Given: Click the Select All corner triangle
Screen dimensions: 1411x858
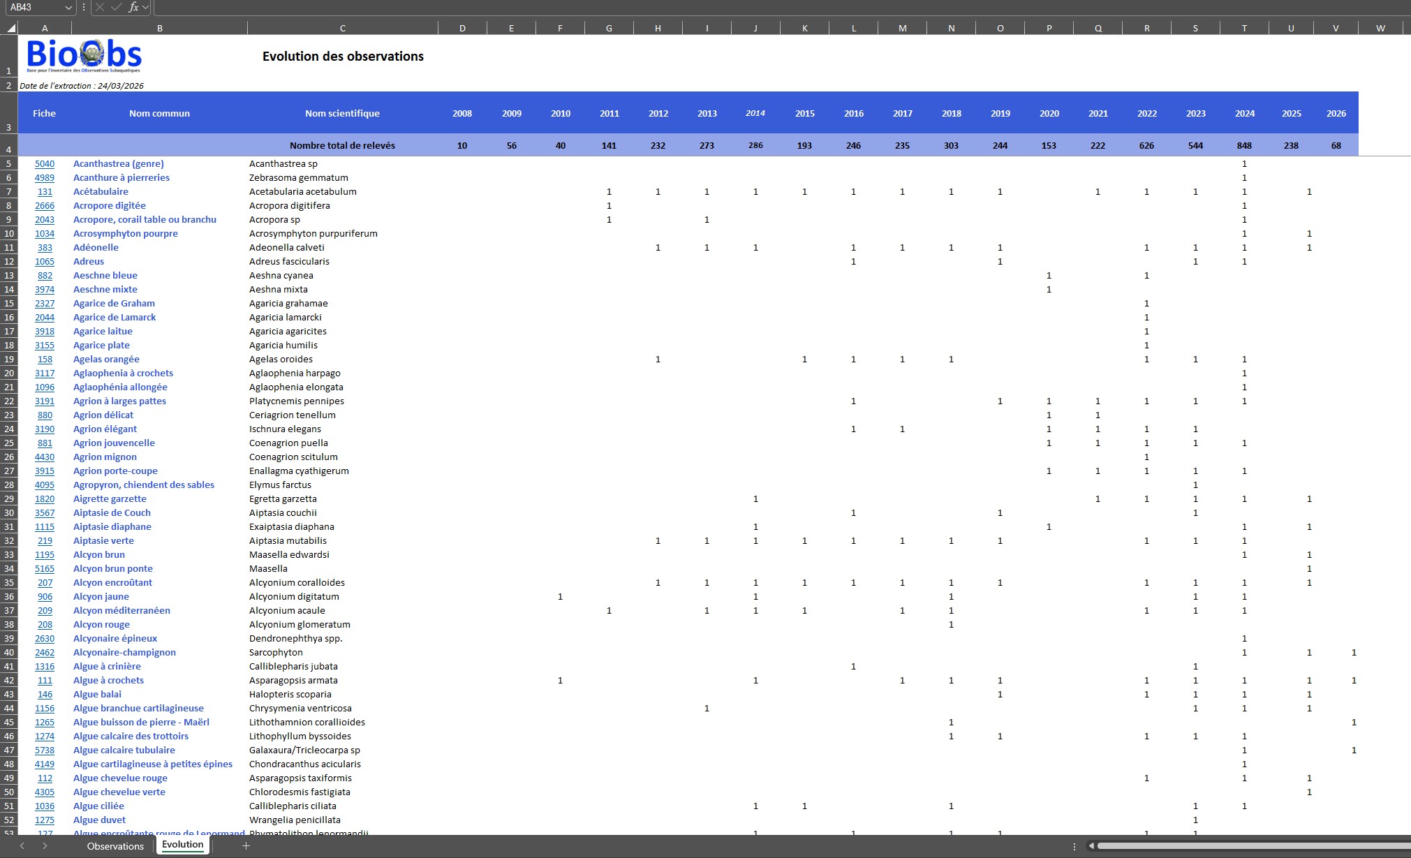Looking at the screenshot, I should [11, 29].
